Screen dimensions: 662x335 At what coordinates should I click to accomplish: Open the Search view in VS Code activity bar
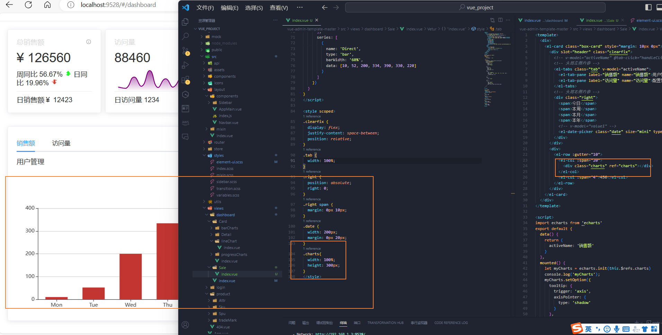click(x=185, y=36)
